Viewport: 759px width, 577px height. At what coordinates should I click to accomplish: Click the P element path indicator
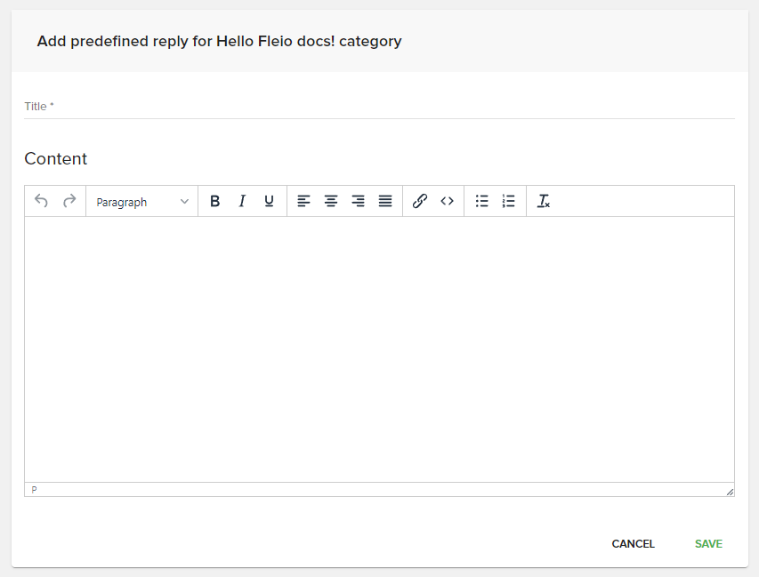coord(33,489)
